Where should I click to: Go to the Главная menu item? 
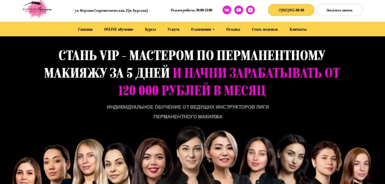85,29
